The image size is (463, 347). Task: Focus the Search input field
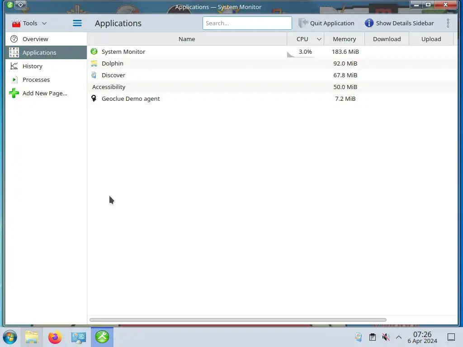(x=247, y=23)
